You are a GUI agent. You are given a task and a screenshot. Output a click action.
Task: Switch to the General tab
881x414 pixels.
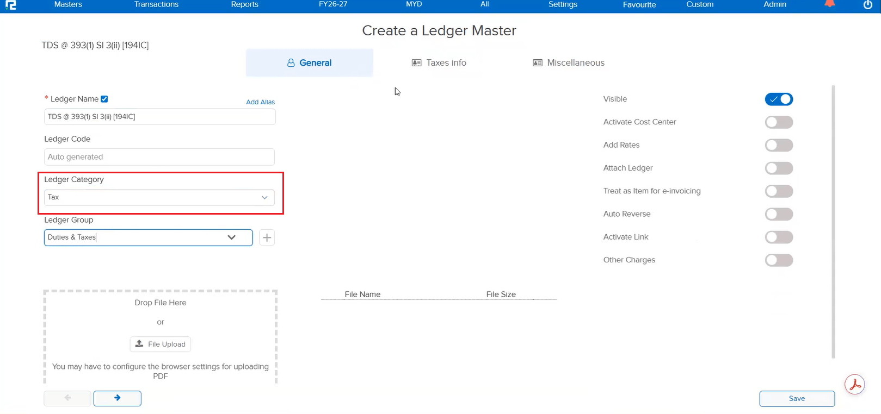[x=310, y=63]
